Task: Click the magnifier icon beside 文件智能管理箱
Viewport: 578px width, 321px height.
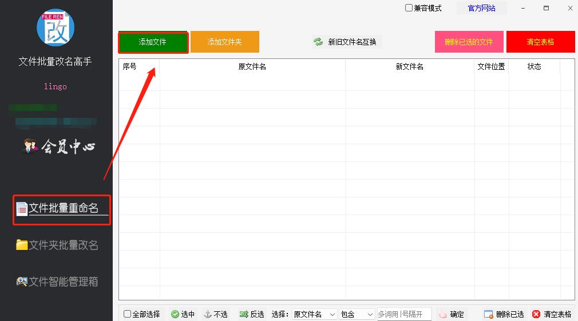Action: 22,282
